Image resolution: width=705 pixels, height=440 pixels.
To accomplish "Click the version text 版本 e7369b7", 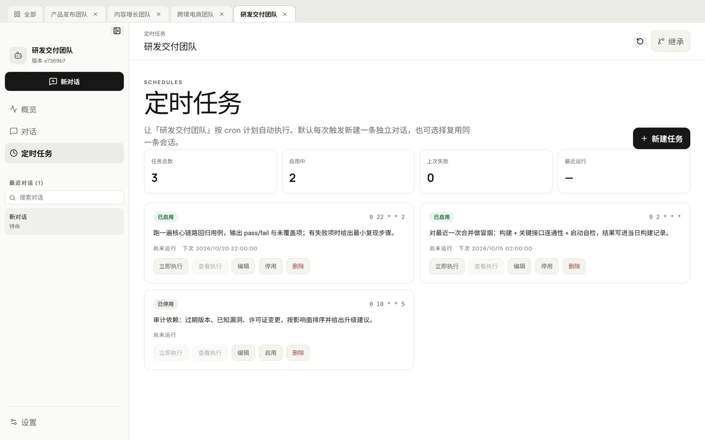I will click(x=48, y=61).
